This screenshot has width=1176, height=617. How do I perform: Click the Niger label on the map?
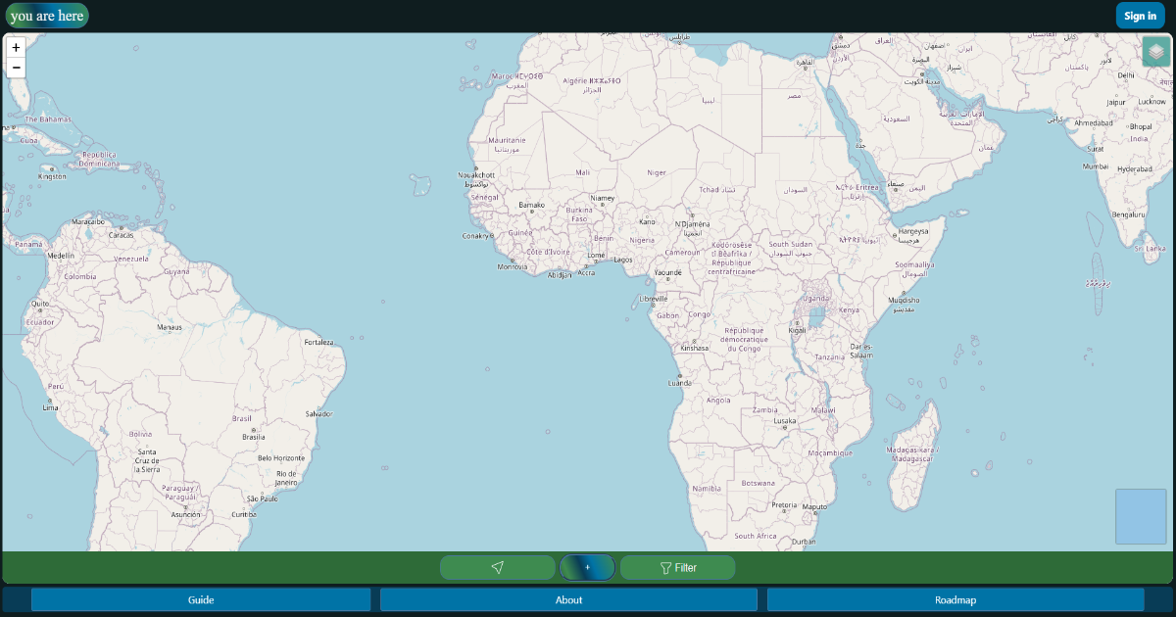coord(657,172)
